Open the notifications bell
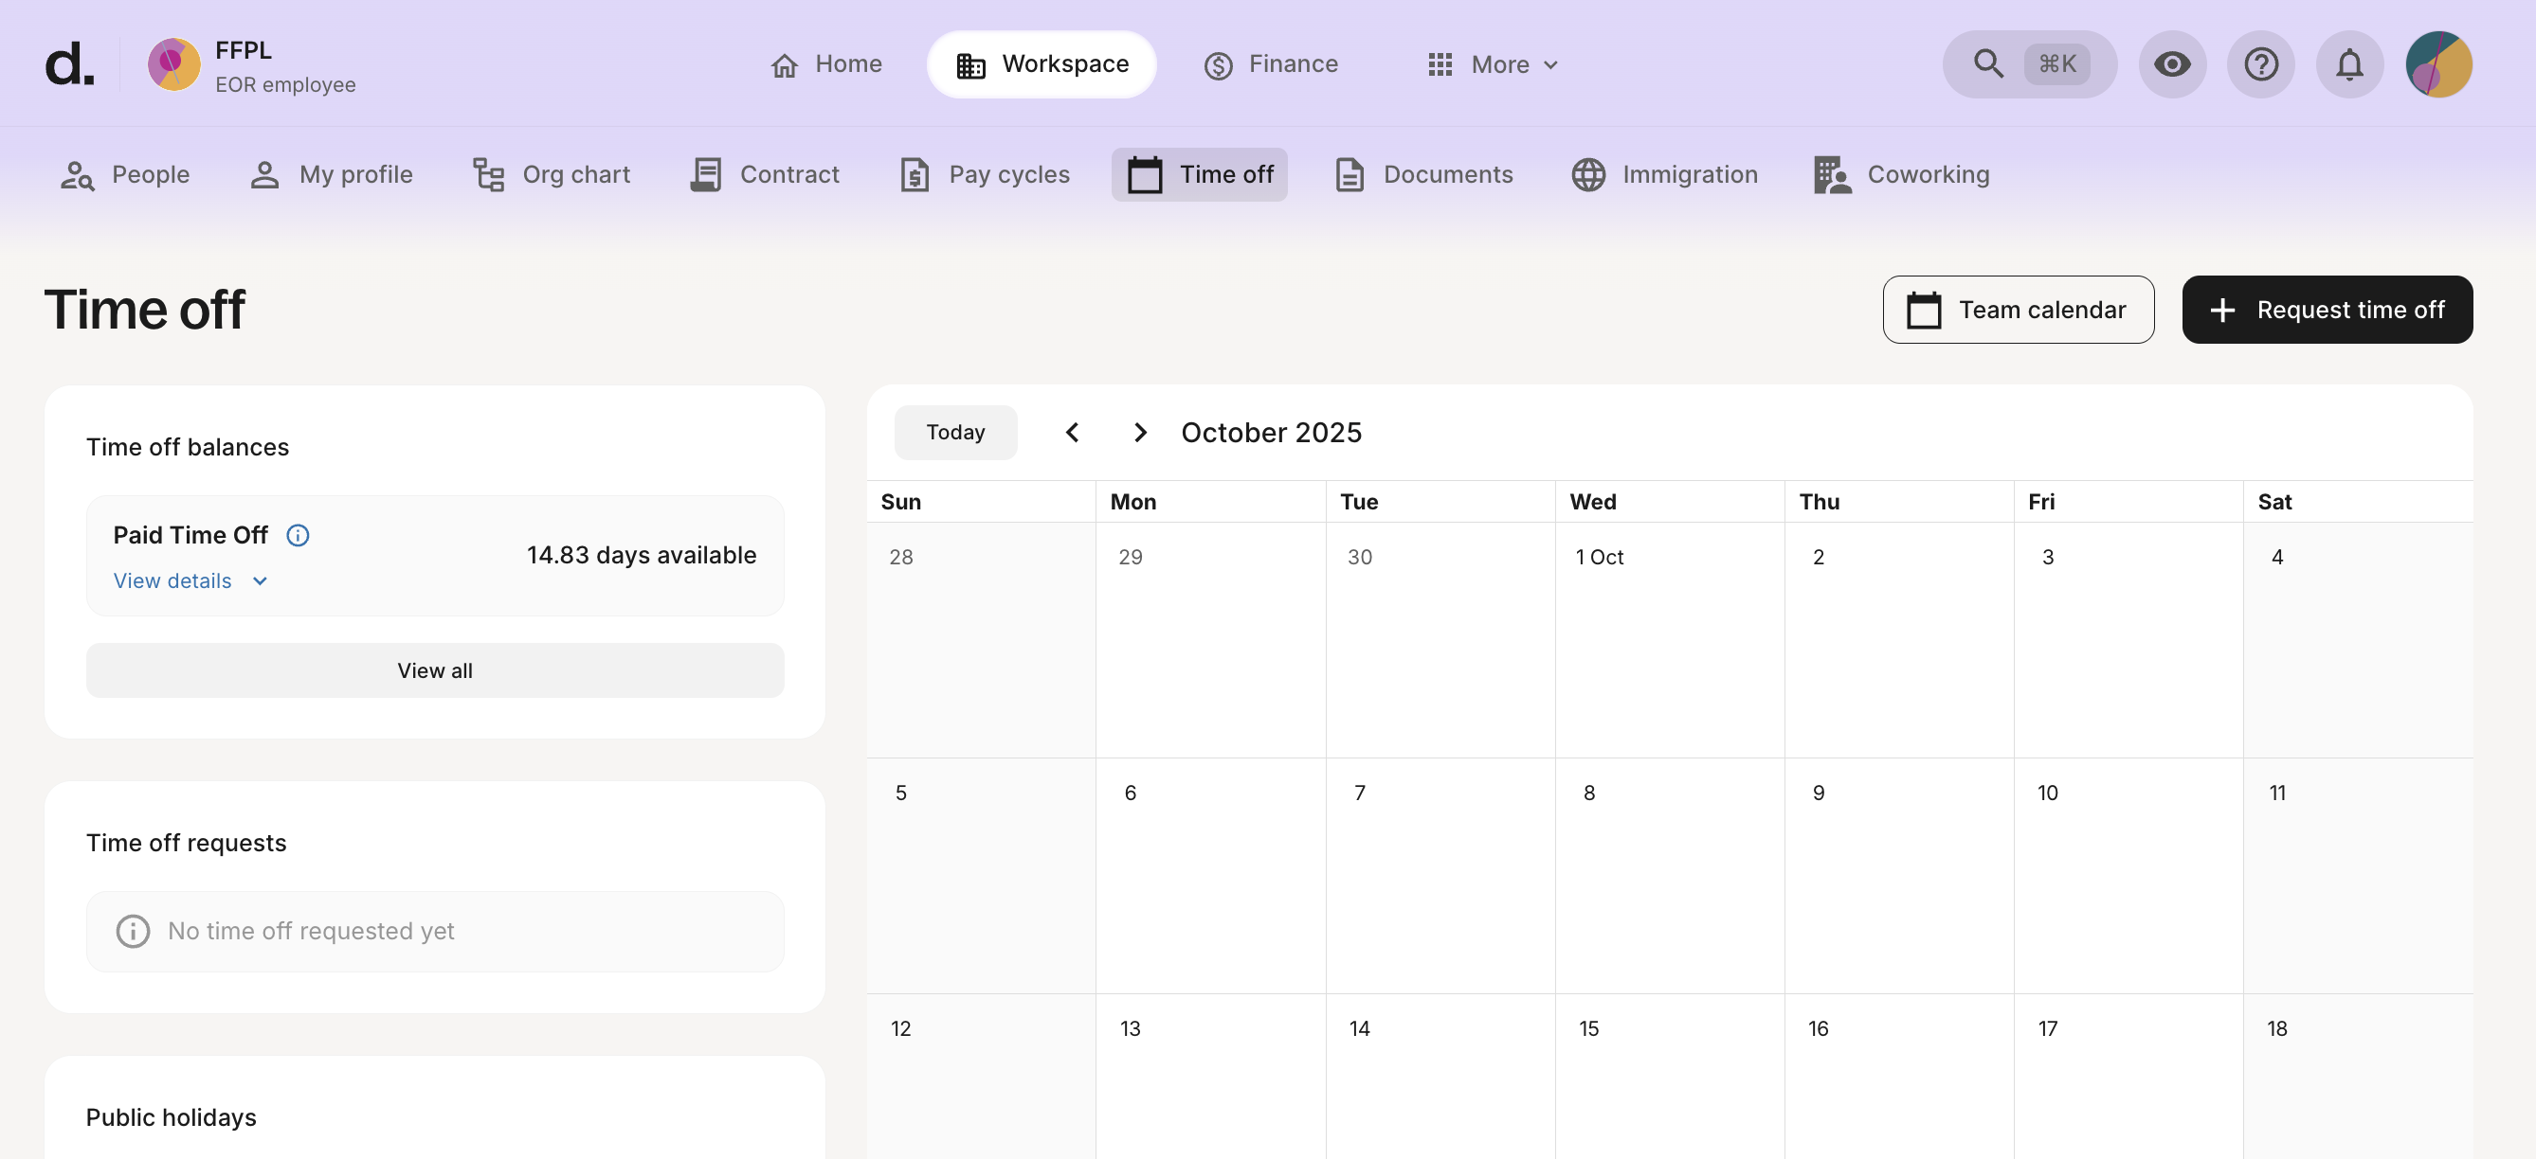 pos(2349,65)
